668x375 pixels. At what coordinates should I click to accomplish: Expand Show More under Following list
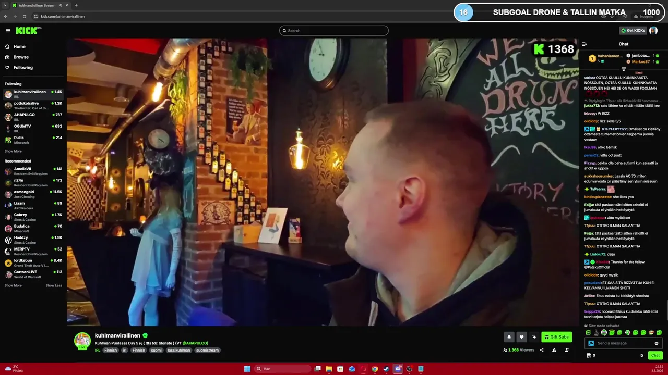(13, 151)
